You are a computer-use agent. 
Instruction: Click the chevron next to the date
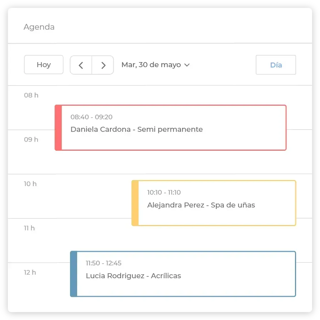tap(187, 65)
